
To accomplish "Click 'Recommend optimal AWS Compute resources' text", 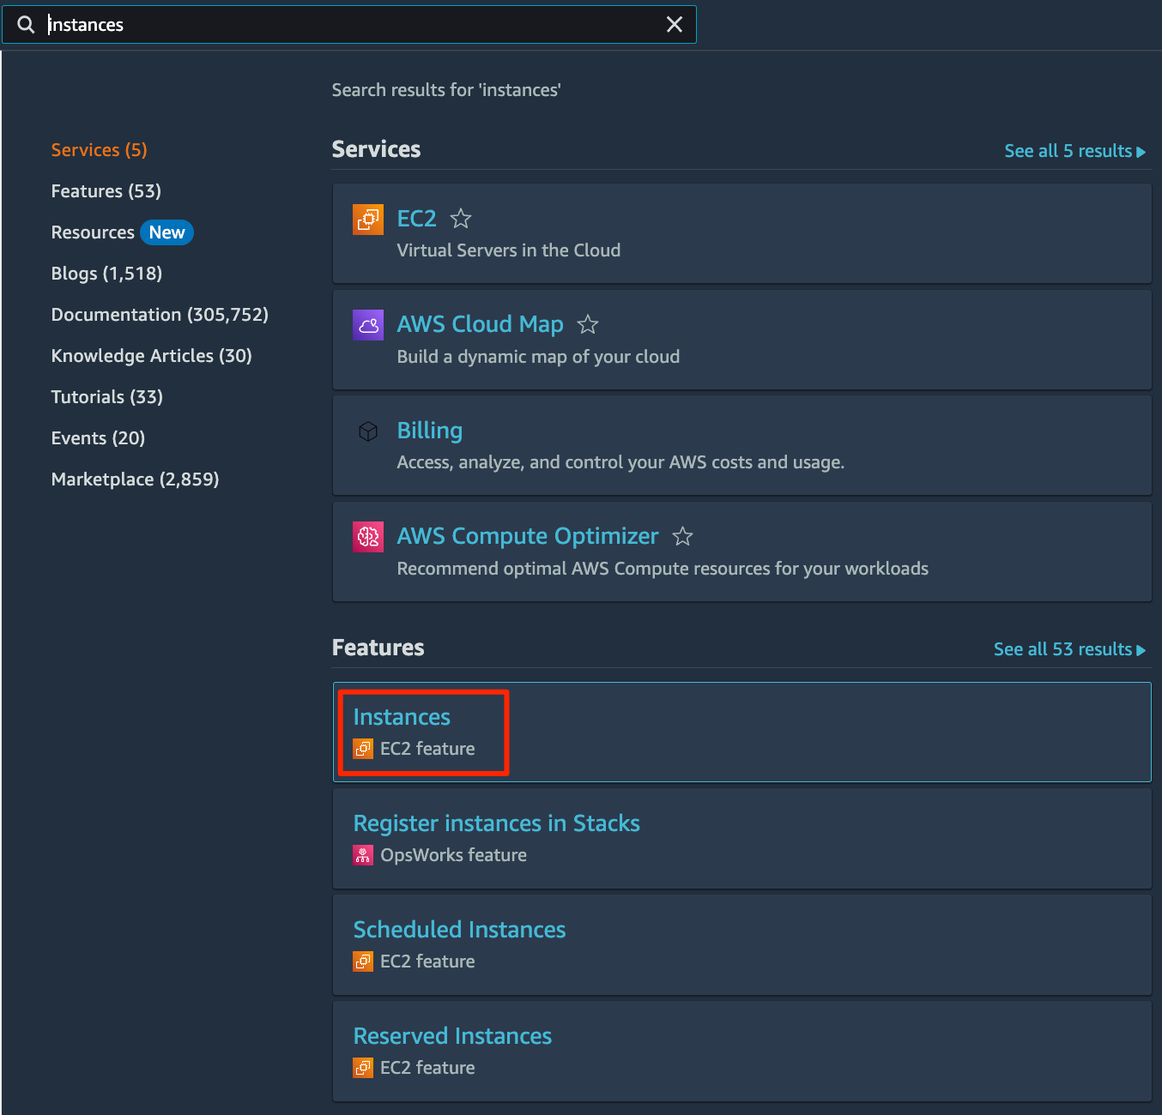I will point(663,569).
